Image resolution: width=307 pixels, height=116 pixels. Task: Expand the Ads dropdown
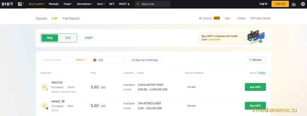click(x=228, y=18)
